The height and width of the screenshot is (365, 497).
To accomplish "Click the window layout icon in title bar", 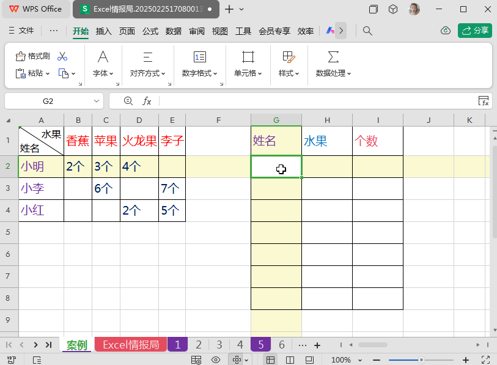I will click(x=374, y=9).
